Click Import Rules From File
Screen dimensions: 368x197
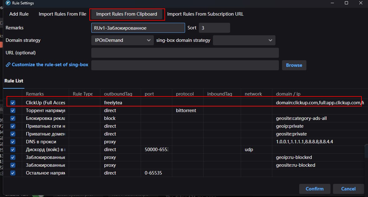[x=63, y=14]
